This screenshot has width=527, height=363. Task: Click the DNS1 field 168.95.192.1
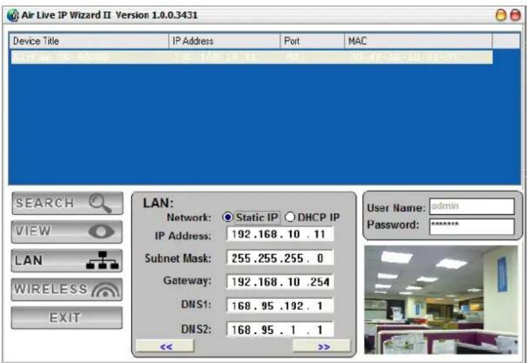pyautogui.click(x=280, y=306)
